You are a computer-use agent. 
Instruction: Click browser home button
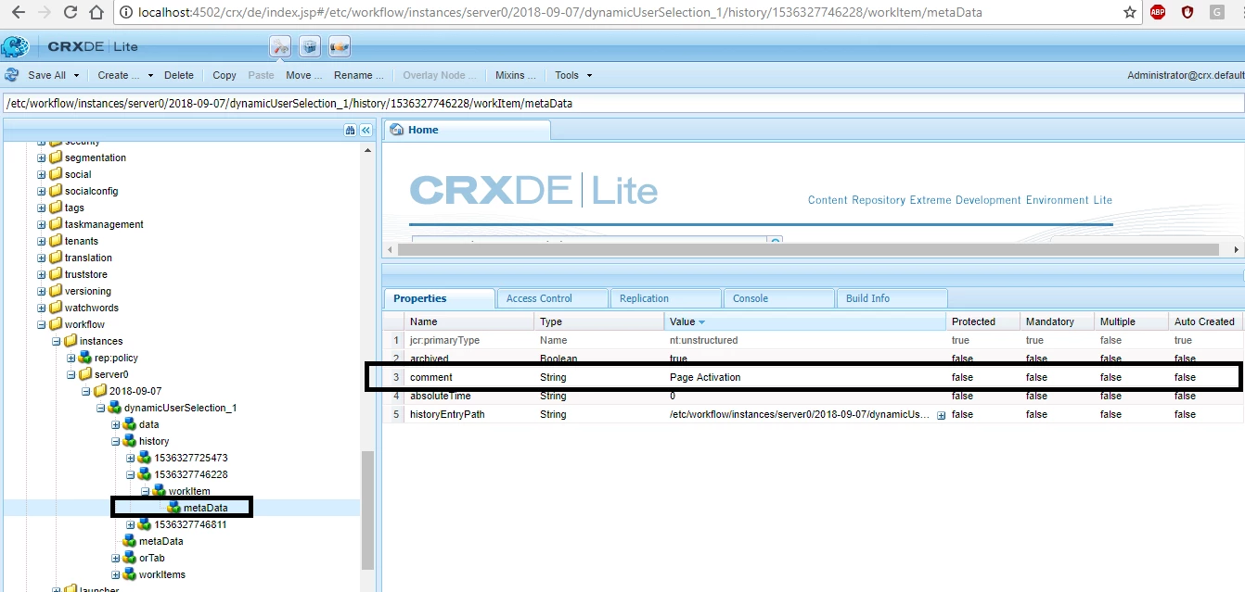coord(96,13)
